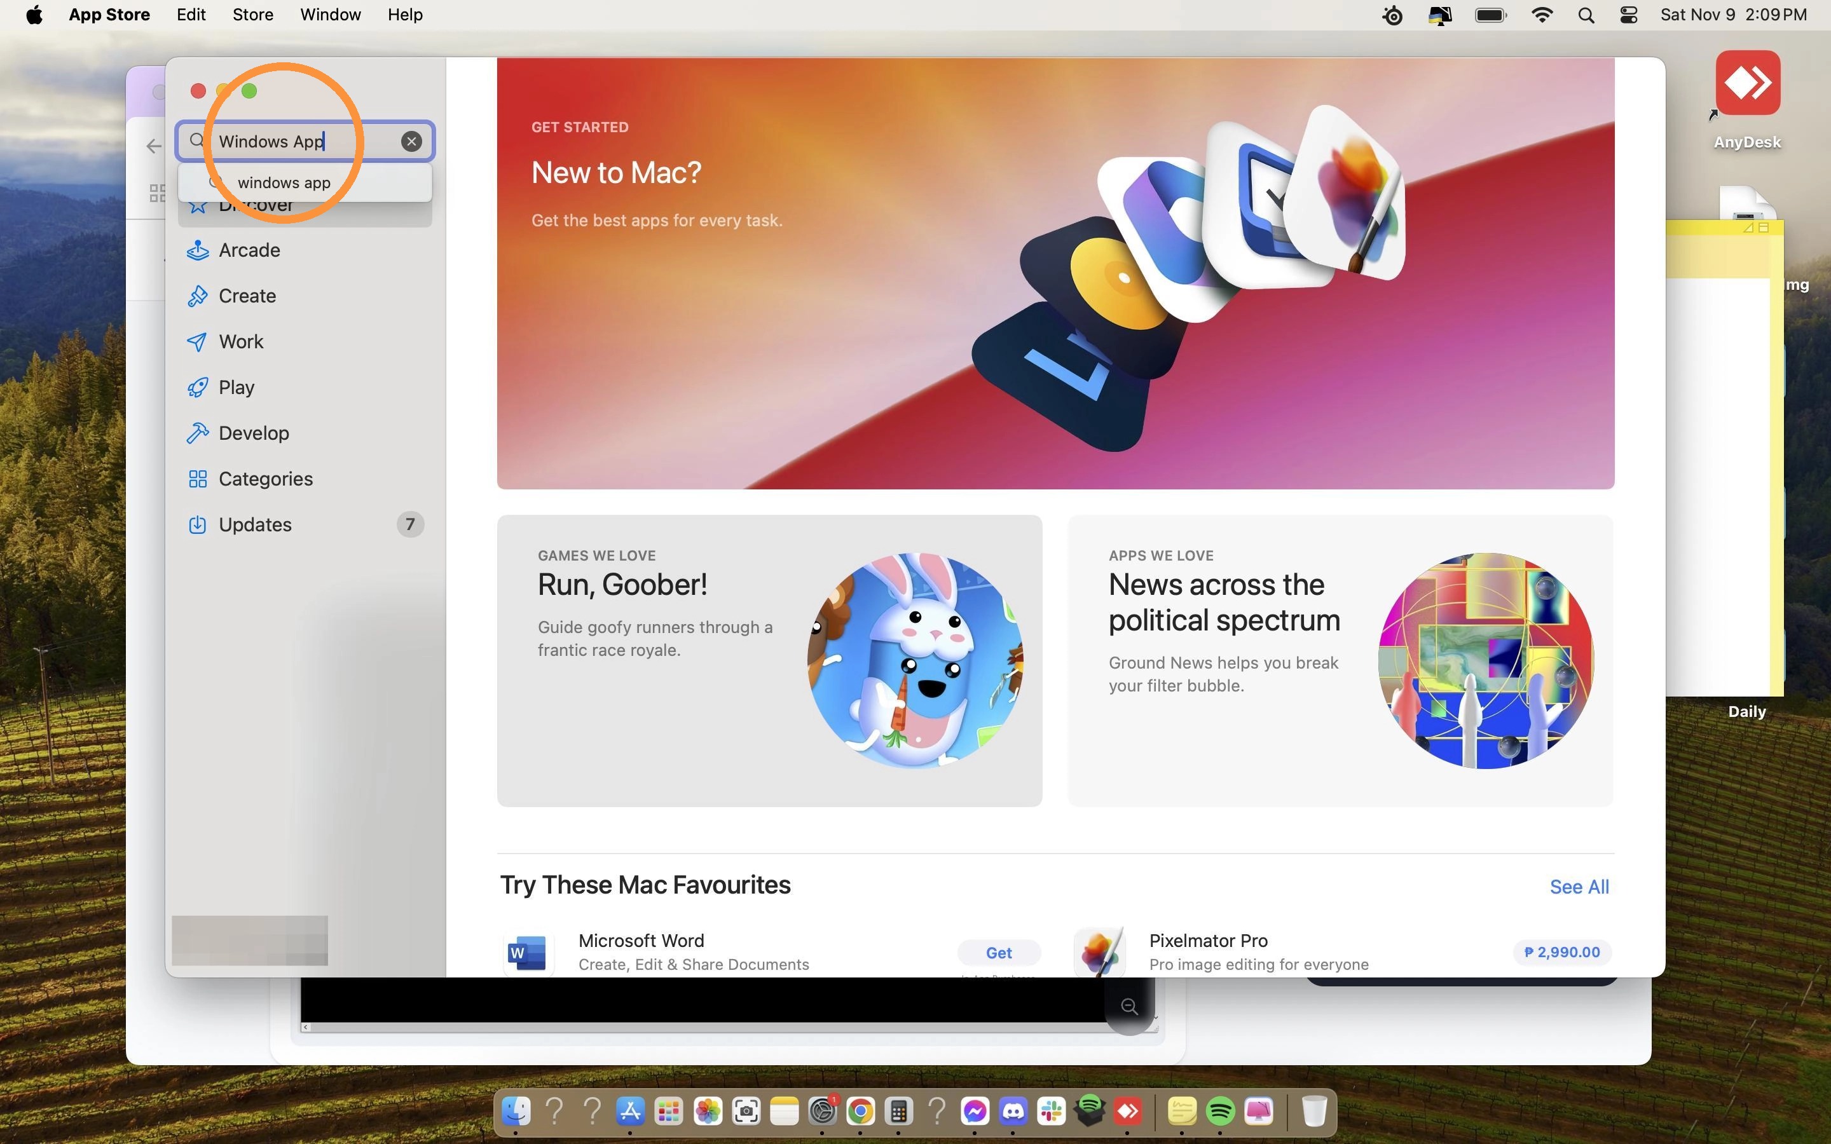Image resolution: width=1831 pixels, height=1144 pixels.
Task: Buy Pixelmator Pro for ₱2,990.00
Action: 1561,952
